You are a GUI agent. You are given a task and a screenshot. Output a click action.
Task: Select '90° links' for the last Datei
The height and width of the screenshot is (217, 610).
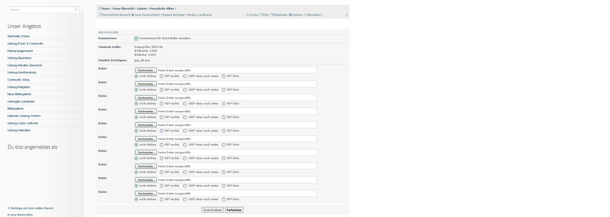click(224, 199)
